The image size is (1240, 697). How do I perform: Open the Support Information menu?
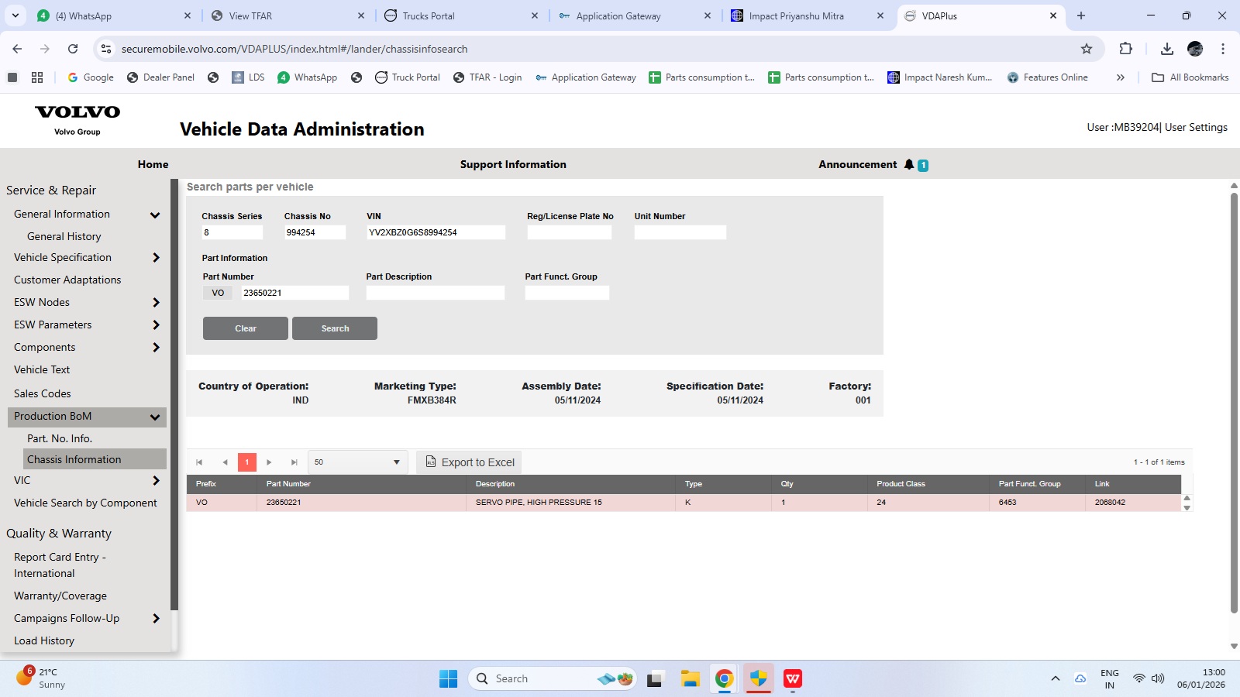[513, 164]
